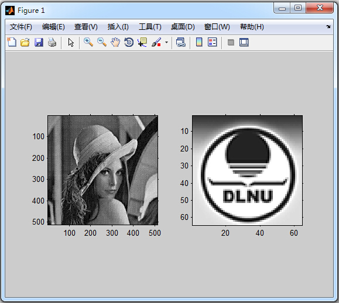Select the Rotate 3D tool
The height and width of the screenshot is (303, 339).
pos(129,42)
